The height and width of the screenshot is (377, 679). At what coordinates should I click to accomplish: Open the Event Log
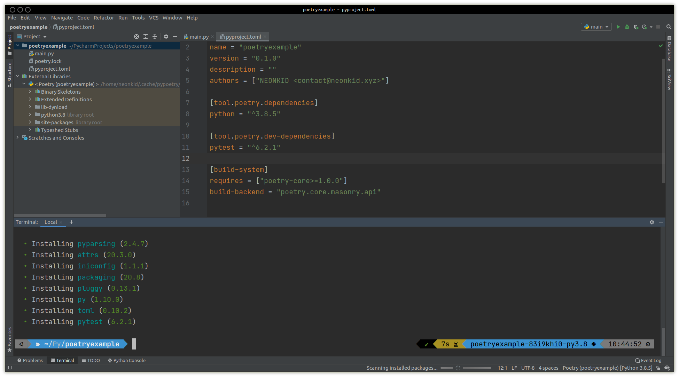648,361
